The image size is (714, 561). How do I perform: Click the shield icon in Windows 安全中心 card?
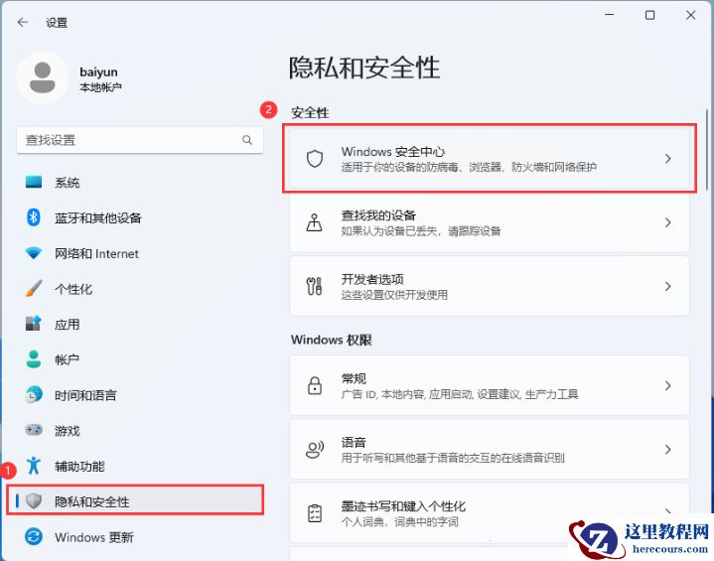pos(315,159)
